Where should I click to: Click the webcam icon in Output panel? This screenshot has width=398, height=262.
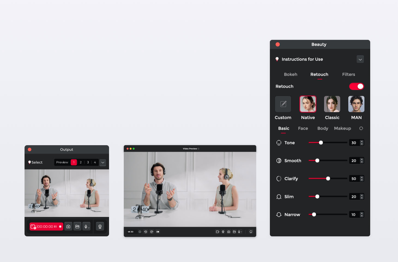click(x=100, y=227)
